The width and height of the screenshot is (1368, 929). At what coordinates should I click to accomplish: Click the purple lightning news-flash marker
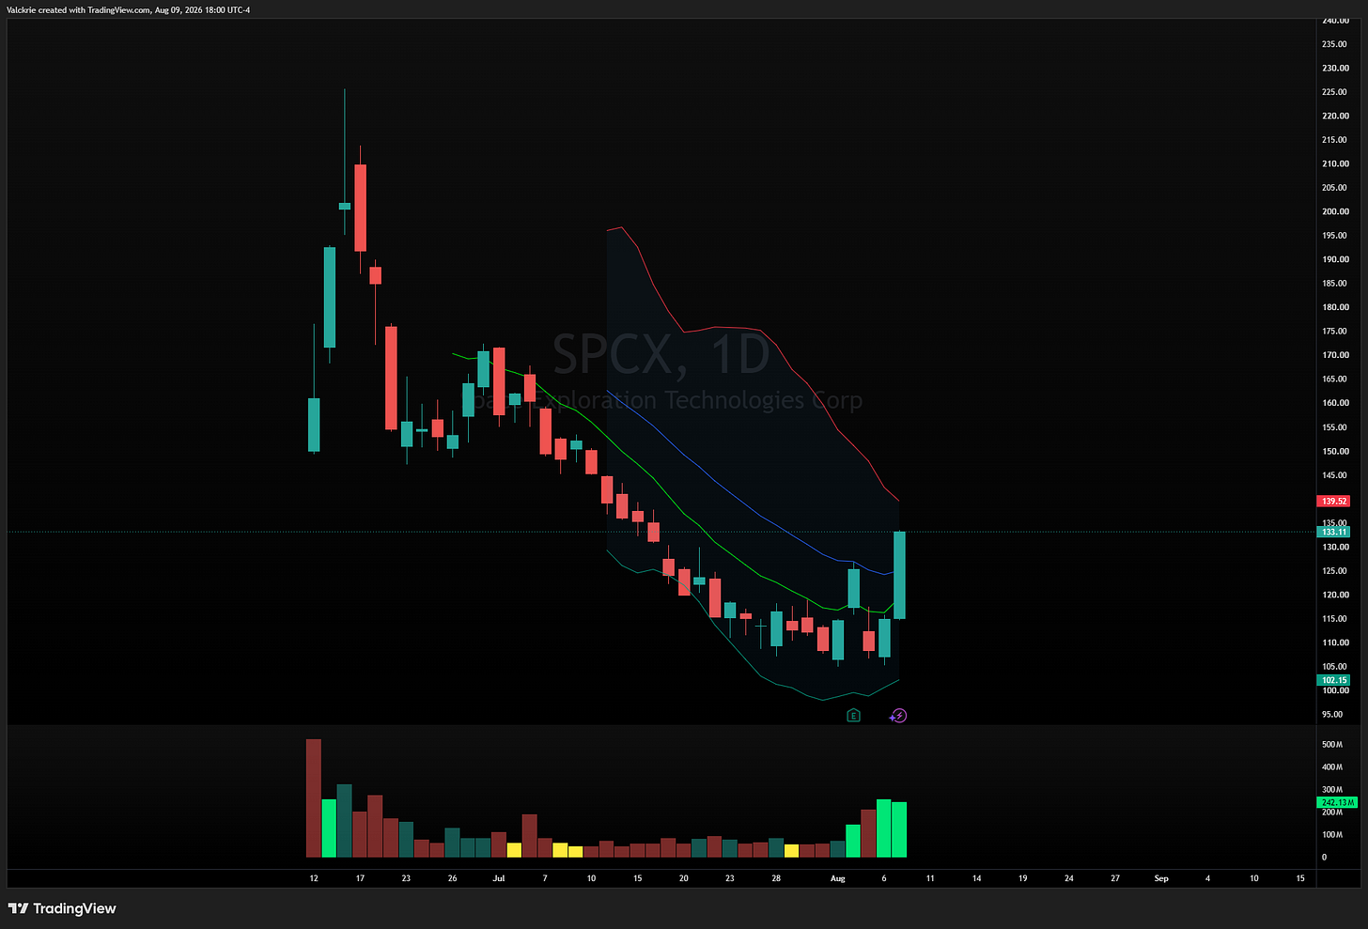tap(898, 716)
